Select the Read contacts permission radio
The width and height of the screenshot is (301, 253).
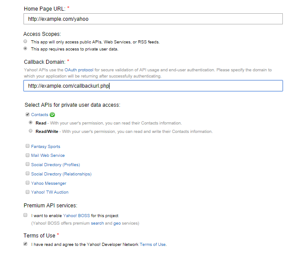coord(31,123)
